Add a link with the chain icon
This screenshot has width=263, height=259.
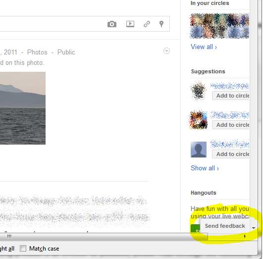147,24
